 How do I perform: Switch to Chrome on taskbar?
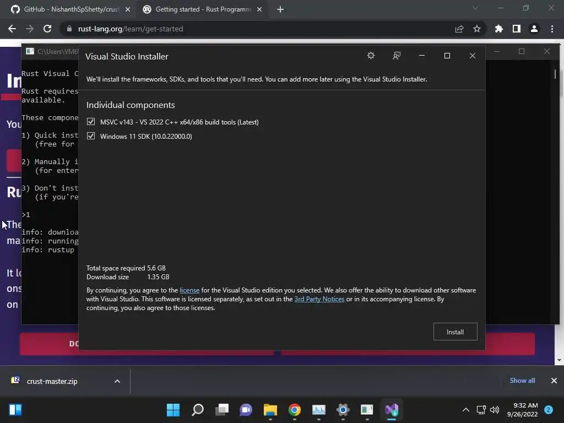tap(295, 410)
